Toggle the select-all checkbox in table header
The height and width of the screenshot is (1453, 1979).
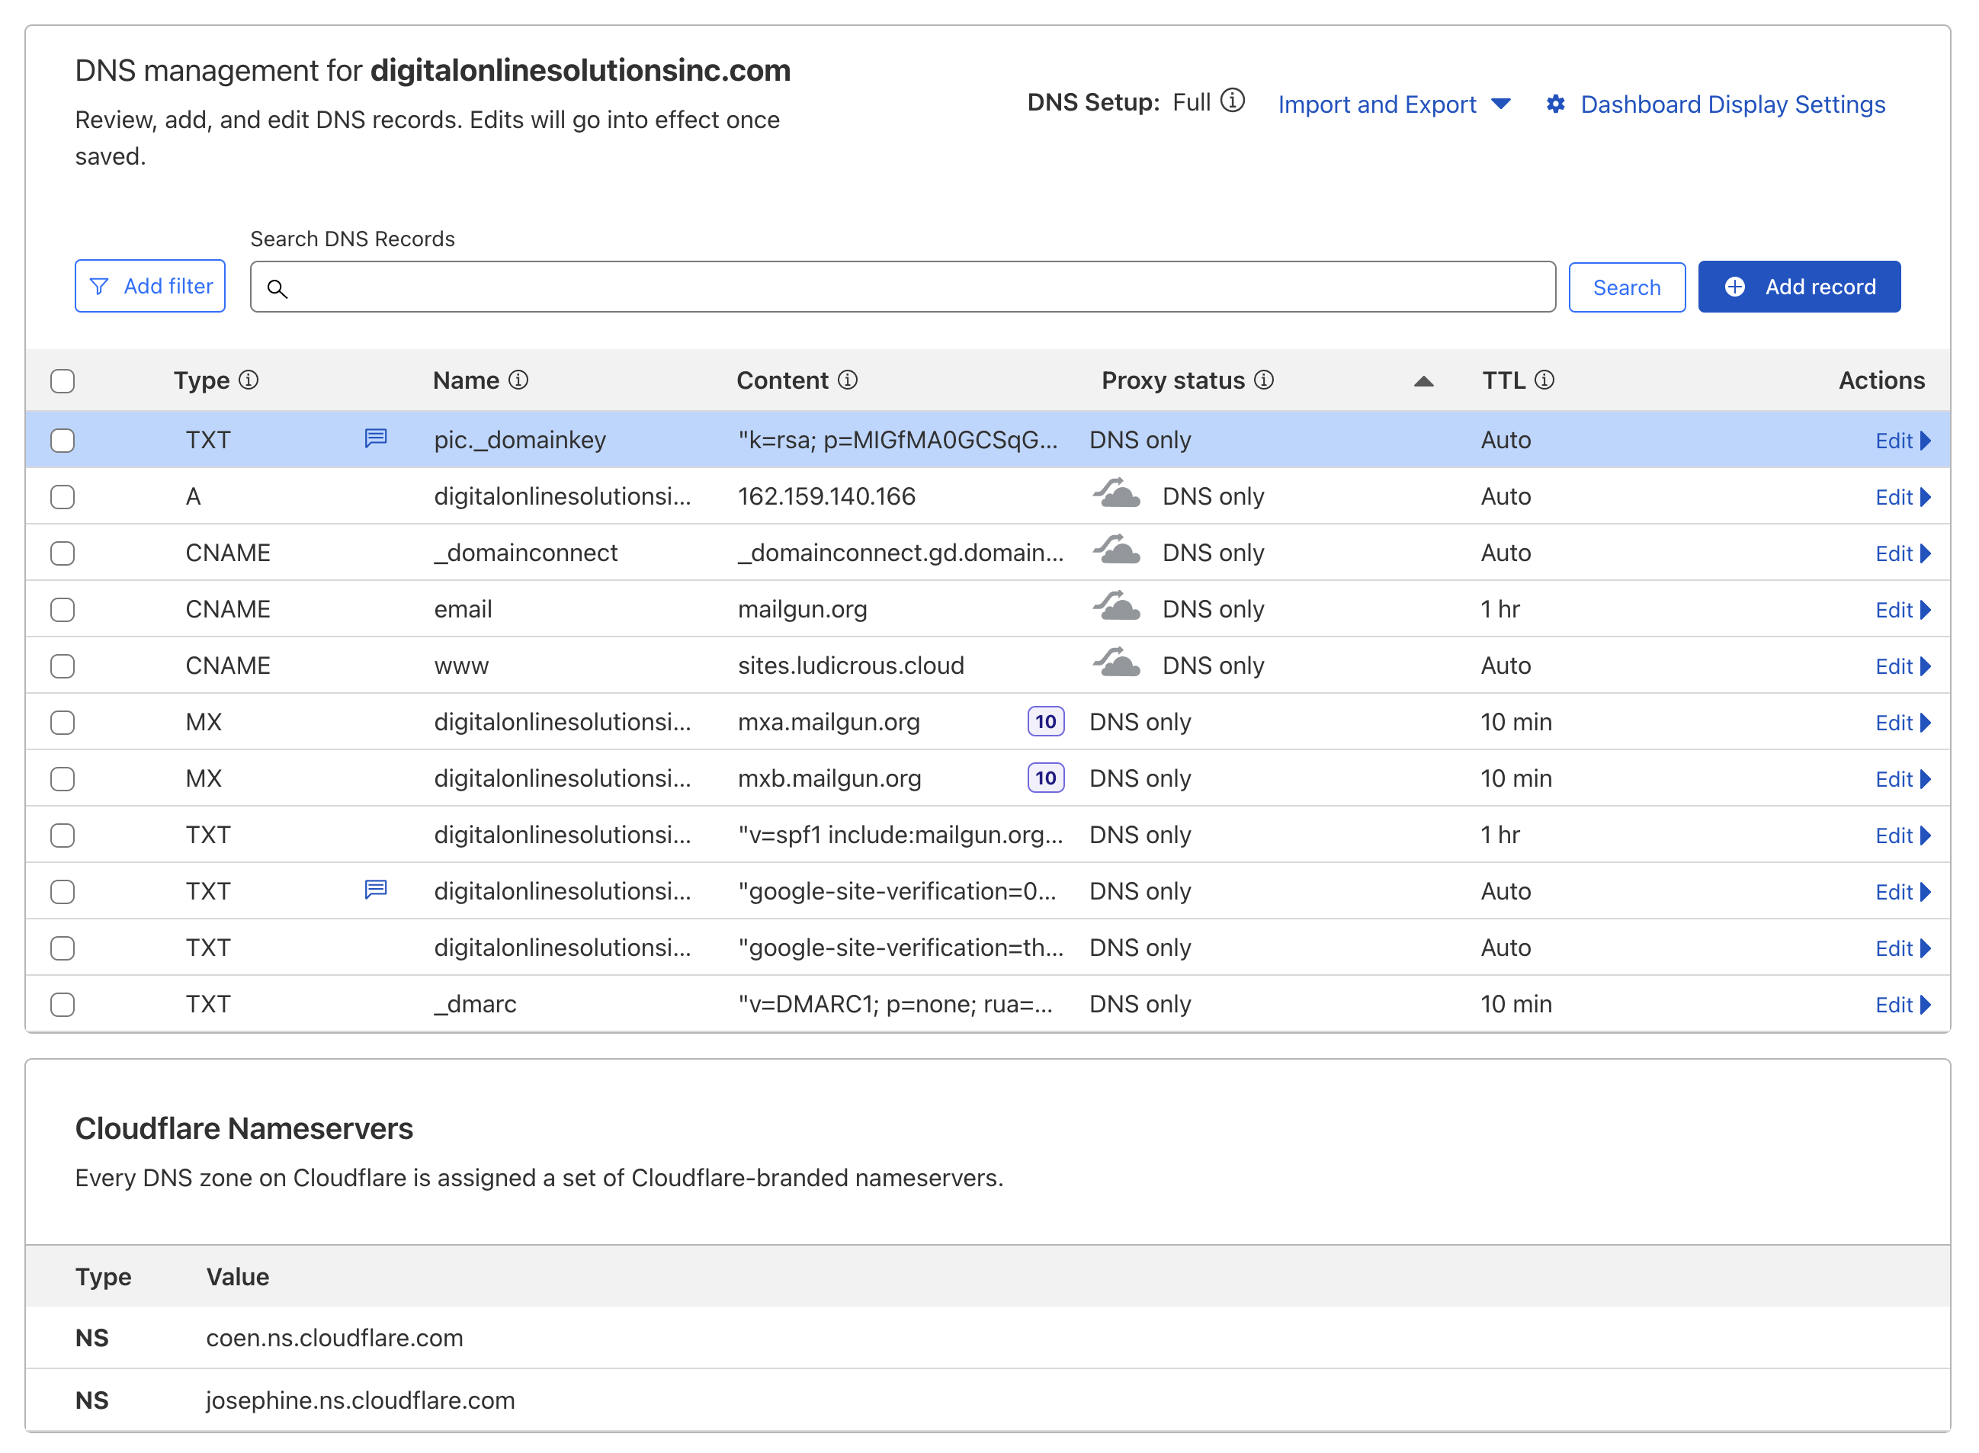tap(63, 381)
